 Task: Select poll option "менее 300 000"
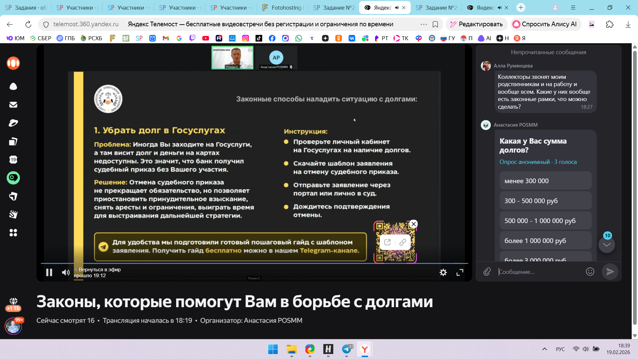[545, 181]
